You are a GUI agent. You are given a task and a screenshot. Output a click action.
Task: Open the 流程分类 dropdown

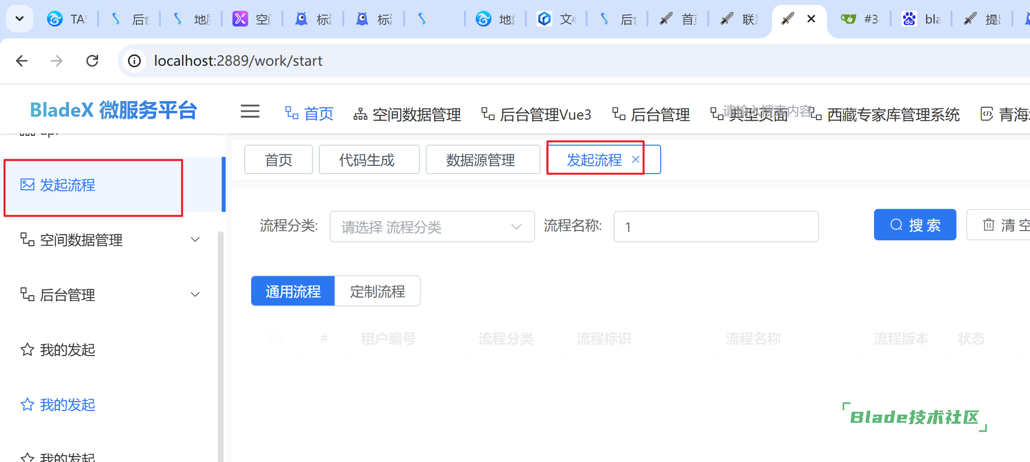coord(432,227)
